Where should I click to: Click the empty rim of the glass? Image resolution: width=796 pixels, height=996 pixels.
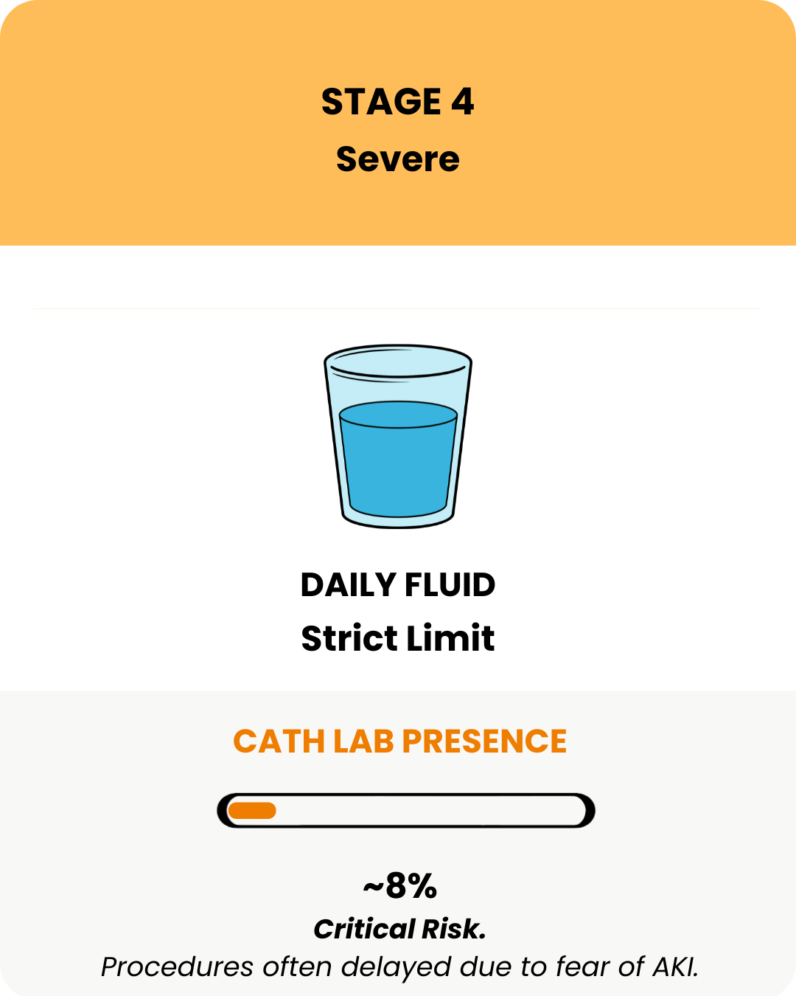click(x=398, y=363)
